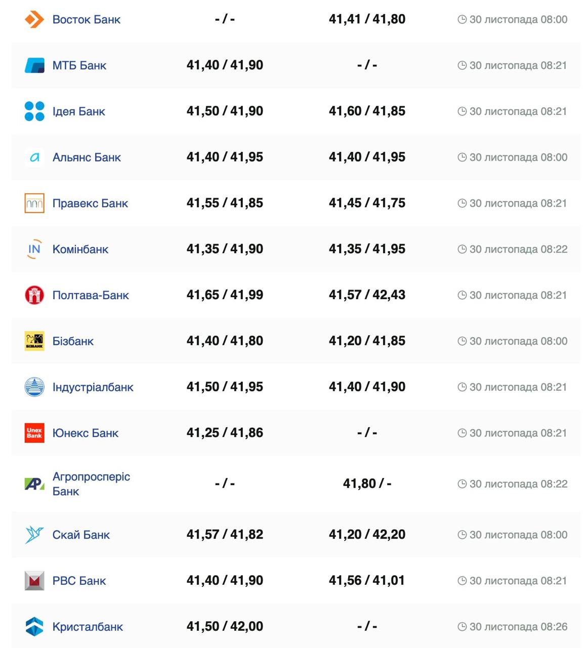
Task: Open the Альянс Банк link
Action: click(x=87, y=157)
